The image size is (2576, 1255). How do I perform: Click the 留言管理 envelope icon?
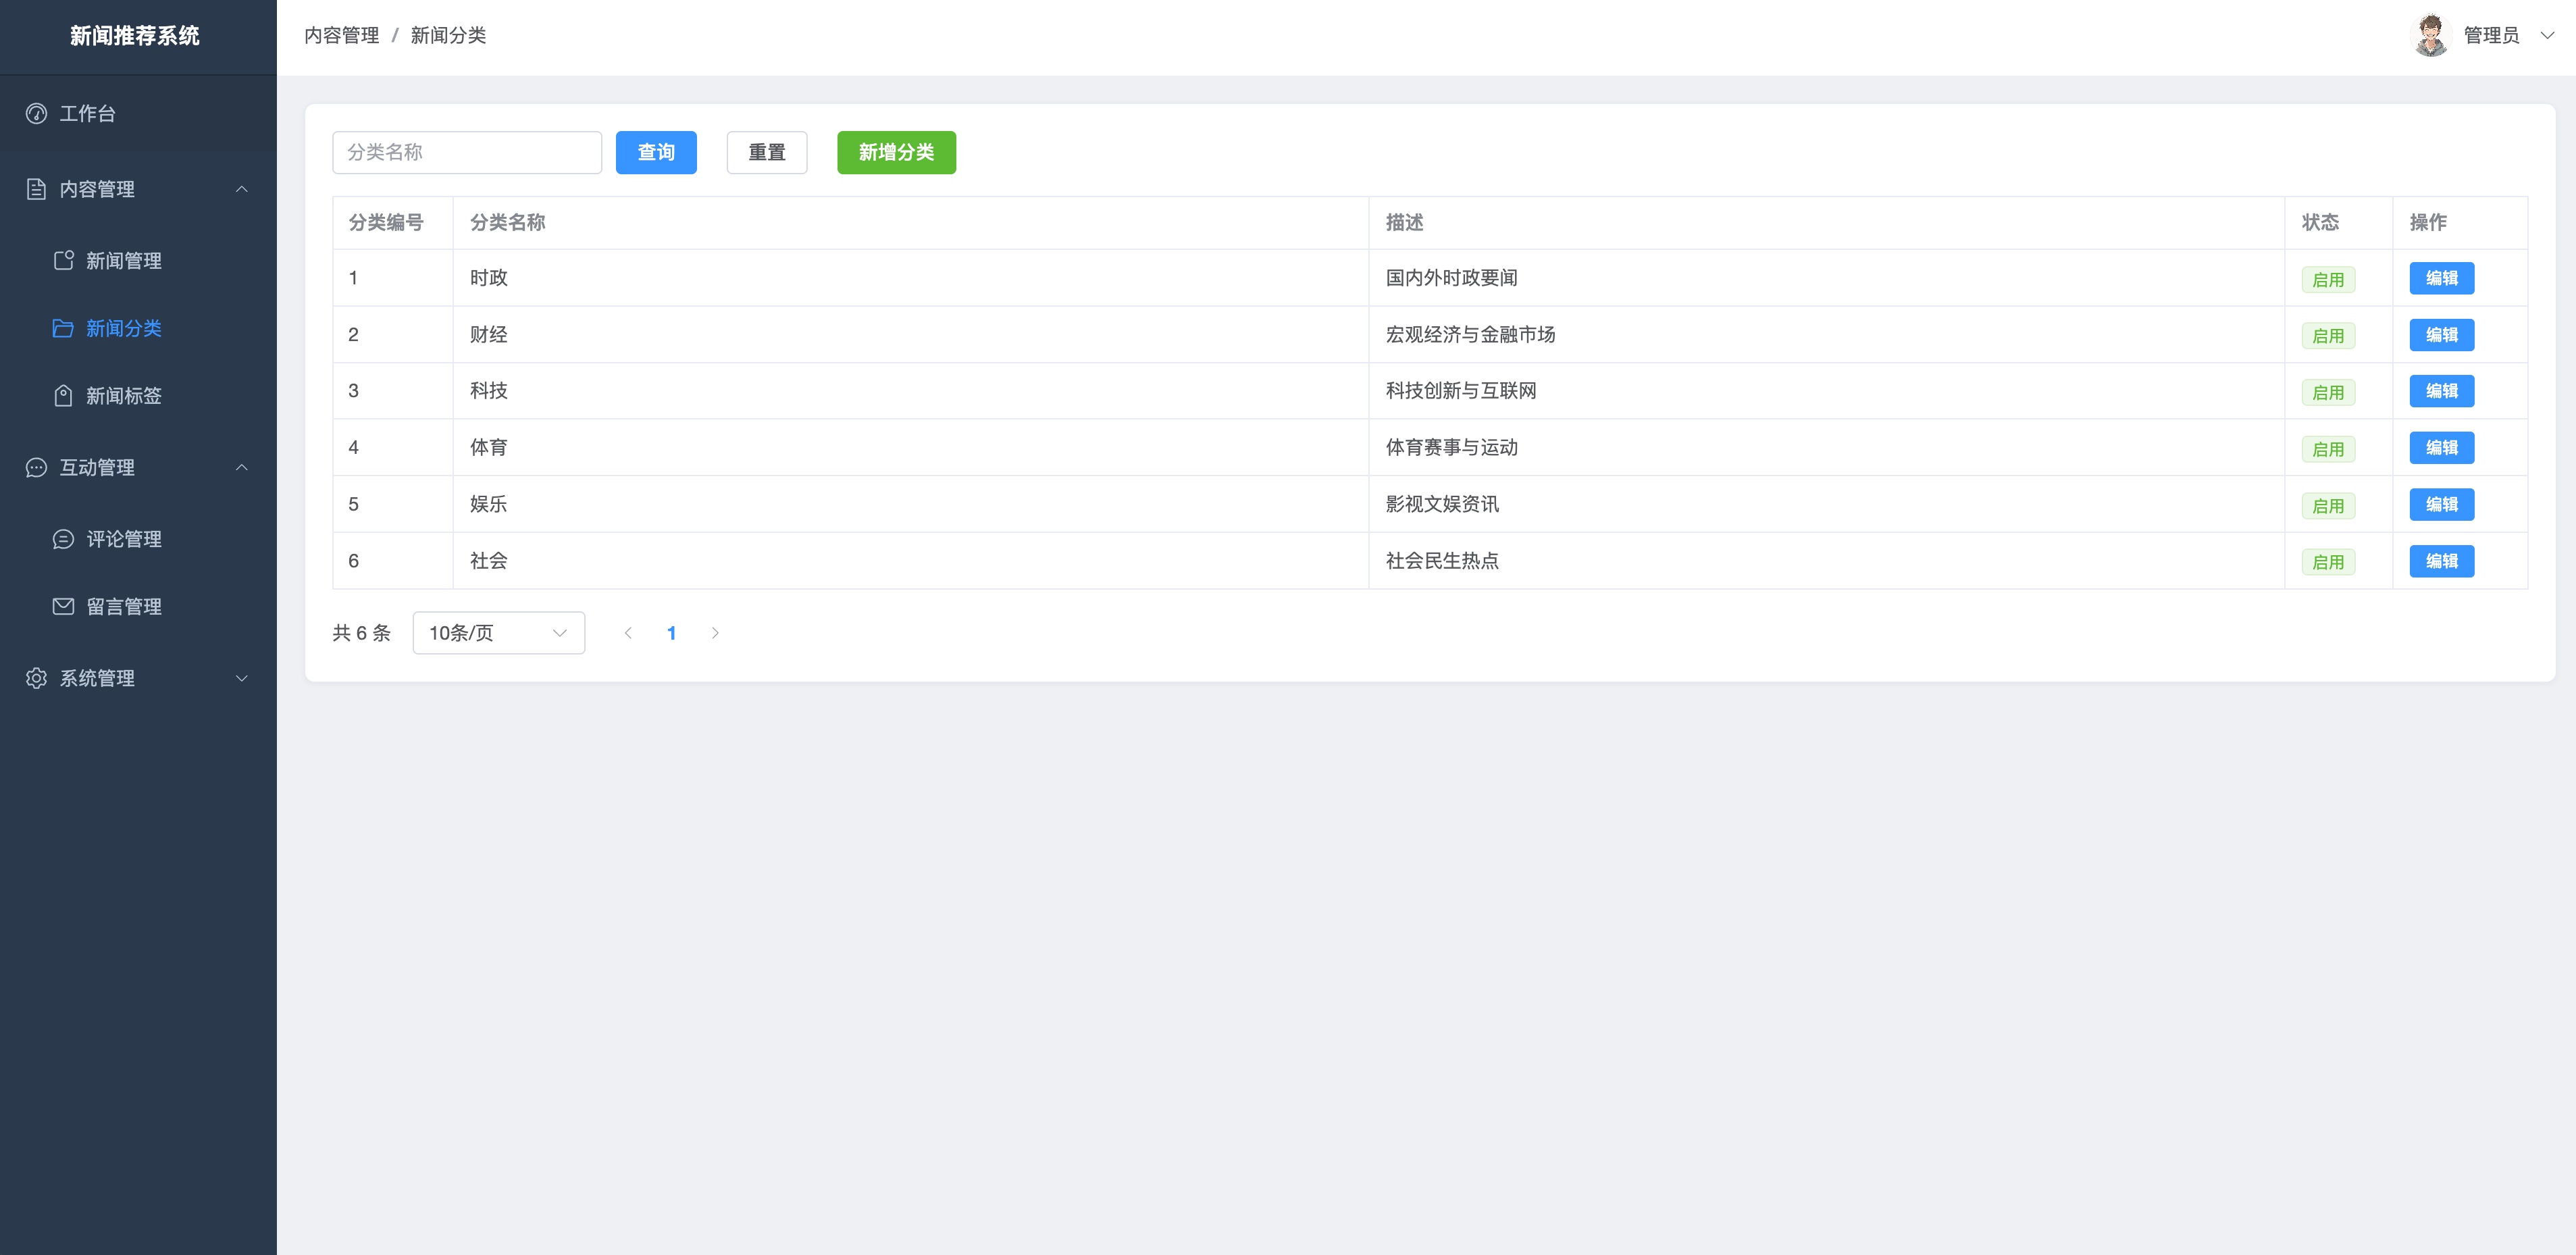pos(63,606)
